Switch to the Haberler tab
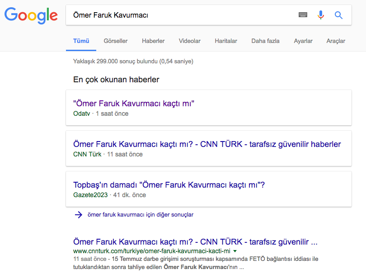 click(153, 41)
